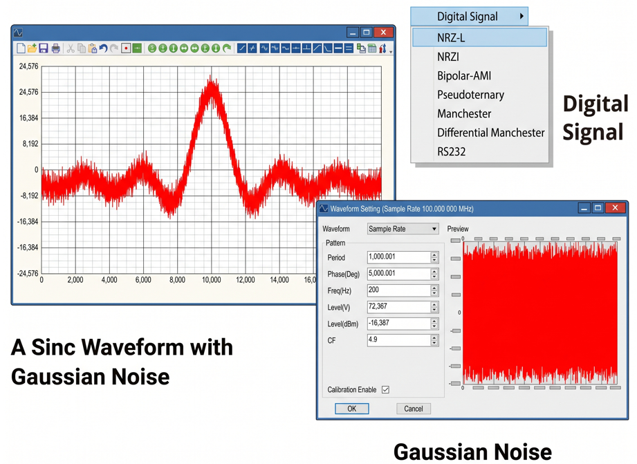Image resolution: width=637 pixels, height=464 pixels.
Task: Toggle the Calibration Enable checkbox
Action: [385, 389]
